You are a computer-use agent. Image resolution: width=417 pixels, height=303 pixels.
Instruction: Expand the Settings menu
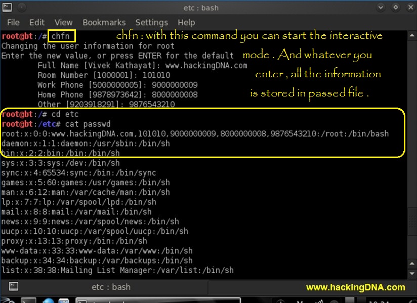coord(152,22)
